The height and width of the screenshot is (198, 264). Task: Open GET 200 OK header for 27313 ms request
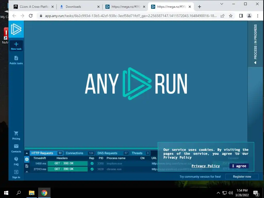point(68,169)
